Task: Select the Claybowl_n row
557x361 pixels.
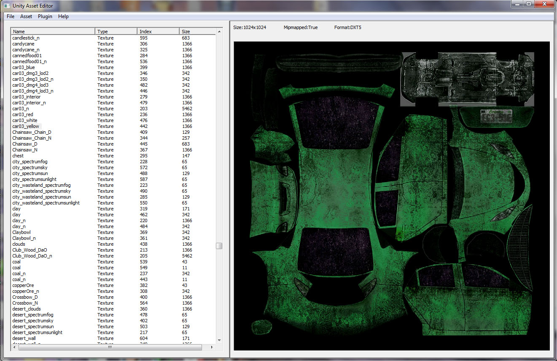Action: [113, 238]
